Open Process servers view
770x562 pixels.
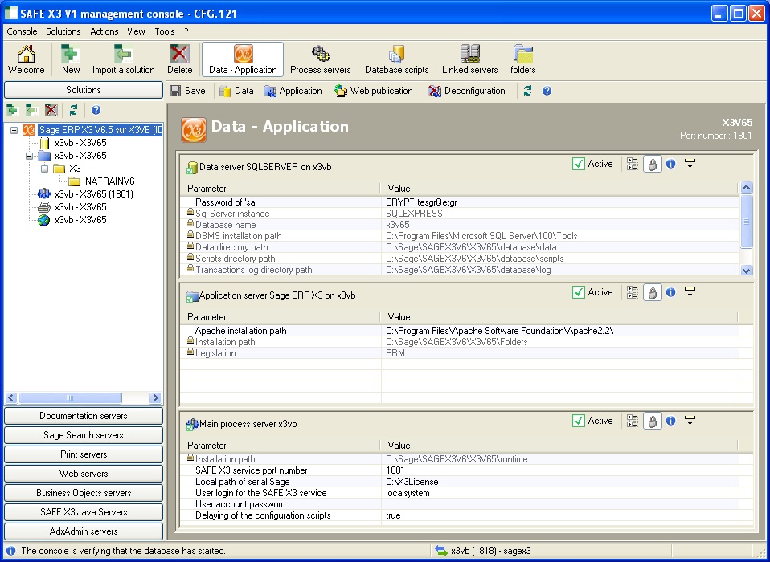pyautogui.click(x=320, y=60)
